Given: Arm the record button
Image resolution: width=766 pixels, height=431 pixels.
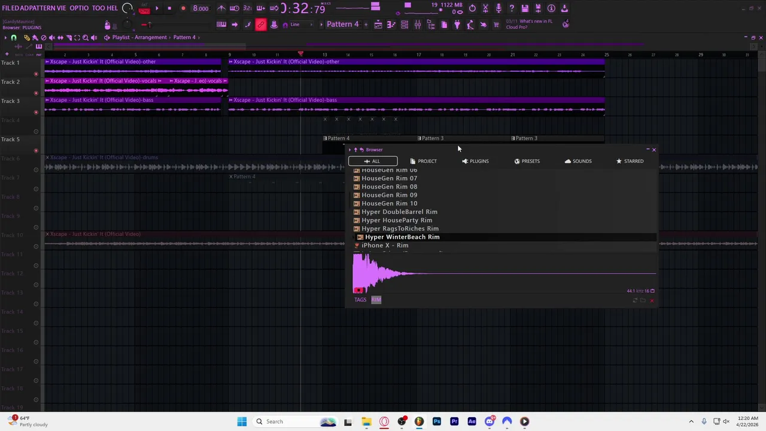Looking at the screenshot, I should point(183,8).
